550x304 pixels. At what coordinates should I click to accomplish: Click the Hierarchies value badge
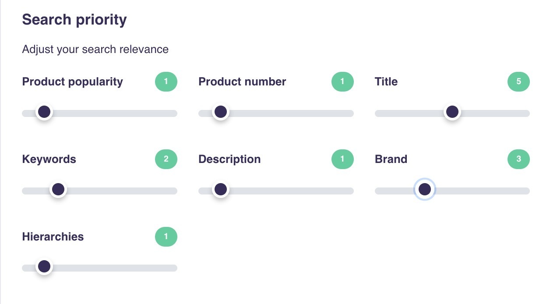click(166, 237)
